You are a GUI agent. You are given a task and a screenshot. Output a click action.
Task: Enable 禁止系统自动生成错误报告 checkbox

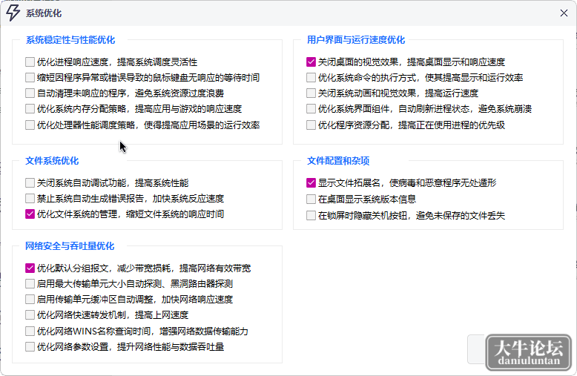pyautogui.click(x=30, y=199)
